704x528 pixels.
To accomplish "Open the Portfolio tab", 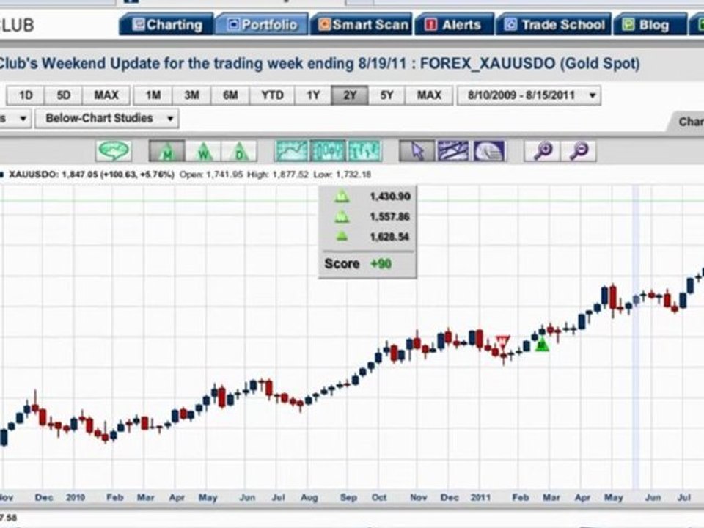I will (262, 24).
